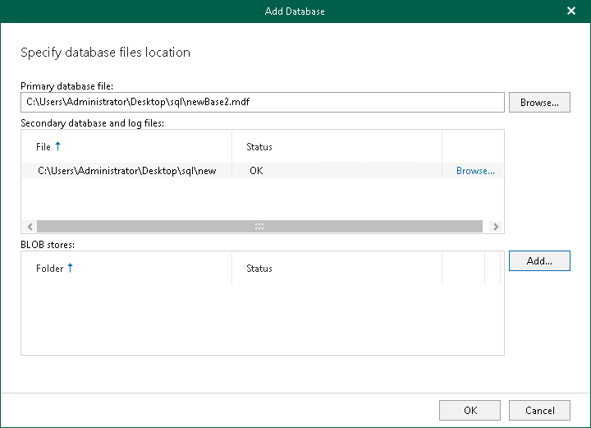Click the horizontal scrollbar thumb
Screen dimensions: 591x428
click(x=259, y=226)
